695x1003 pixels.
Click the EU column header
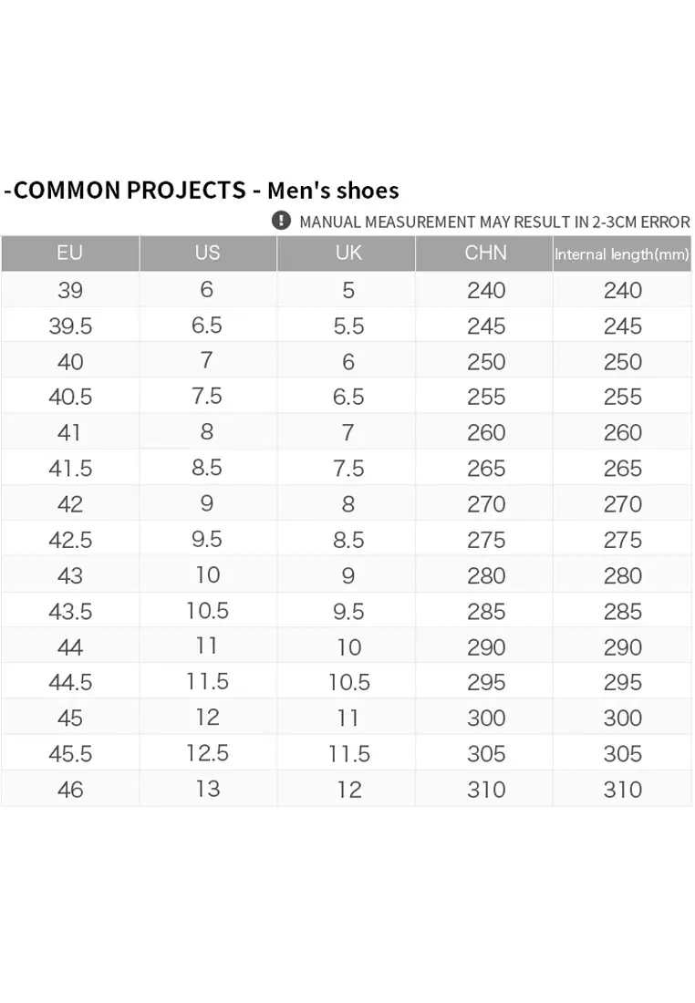(69, 253)
